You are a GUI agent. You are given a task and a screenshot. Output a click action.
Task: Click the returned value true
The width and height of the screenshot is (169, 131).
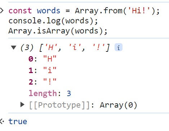pyautogui.click(x=18, y=122)
